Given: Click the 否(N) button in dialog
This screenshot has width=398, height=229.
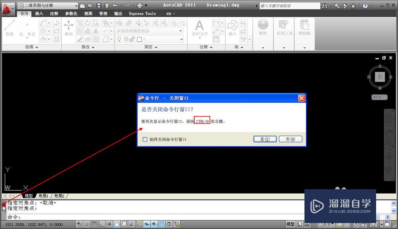Looking at the screenshot, I should pos(291,139).
